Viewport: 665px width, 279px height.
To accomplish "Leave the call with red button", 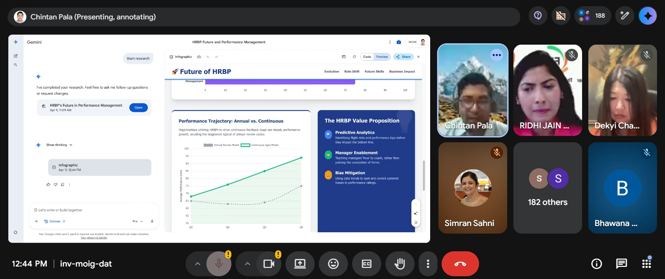I will coord(460,264).
